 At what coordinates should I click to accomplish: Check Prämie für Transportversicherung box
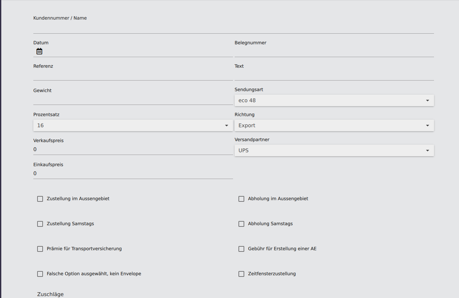tap(40, 249)
